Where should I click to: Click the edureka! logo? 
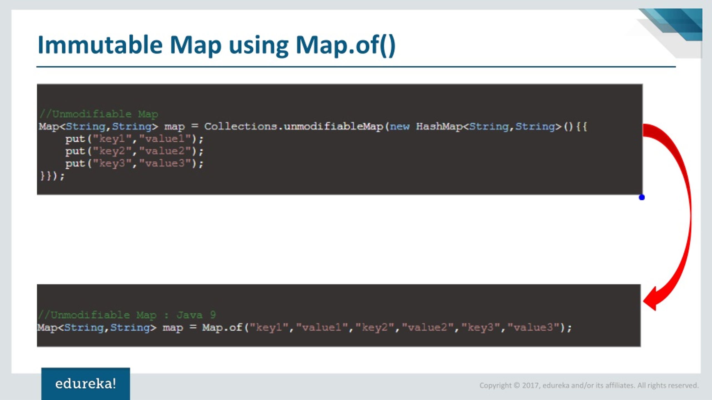(85, 384)
